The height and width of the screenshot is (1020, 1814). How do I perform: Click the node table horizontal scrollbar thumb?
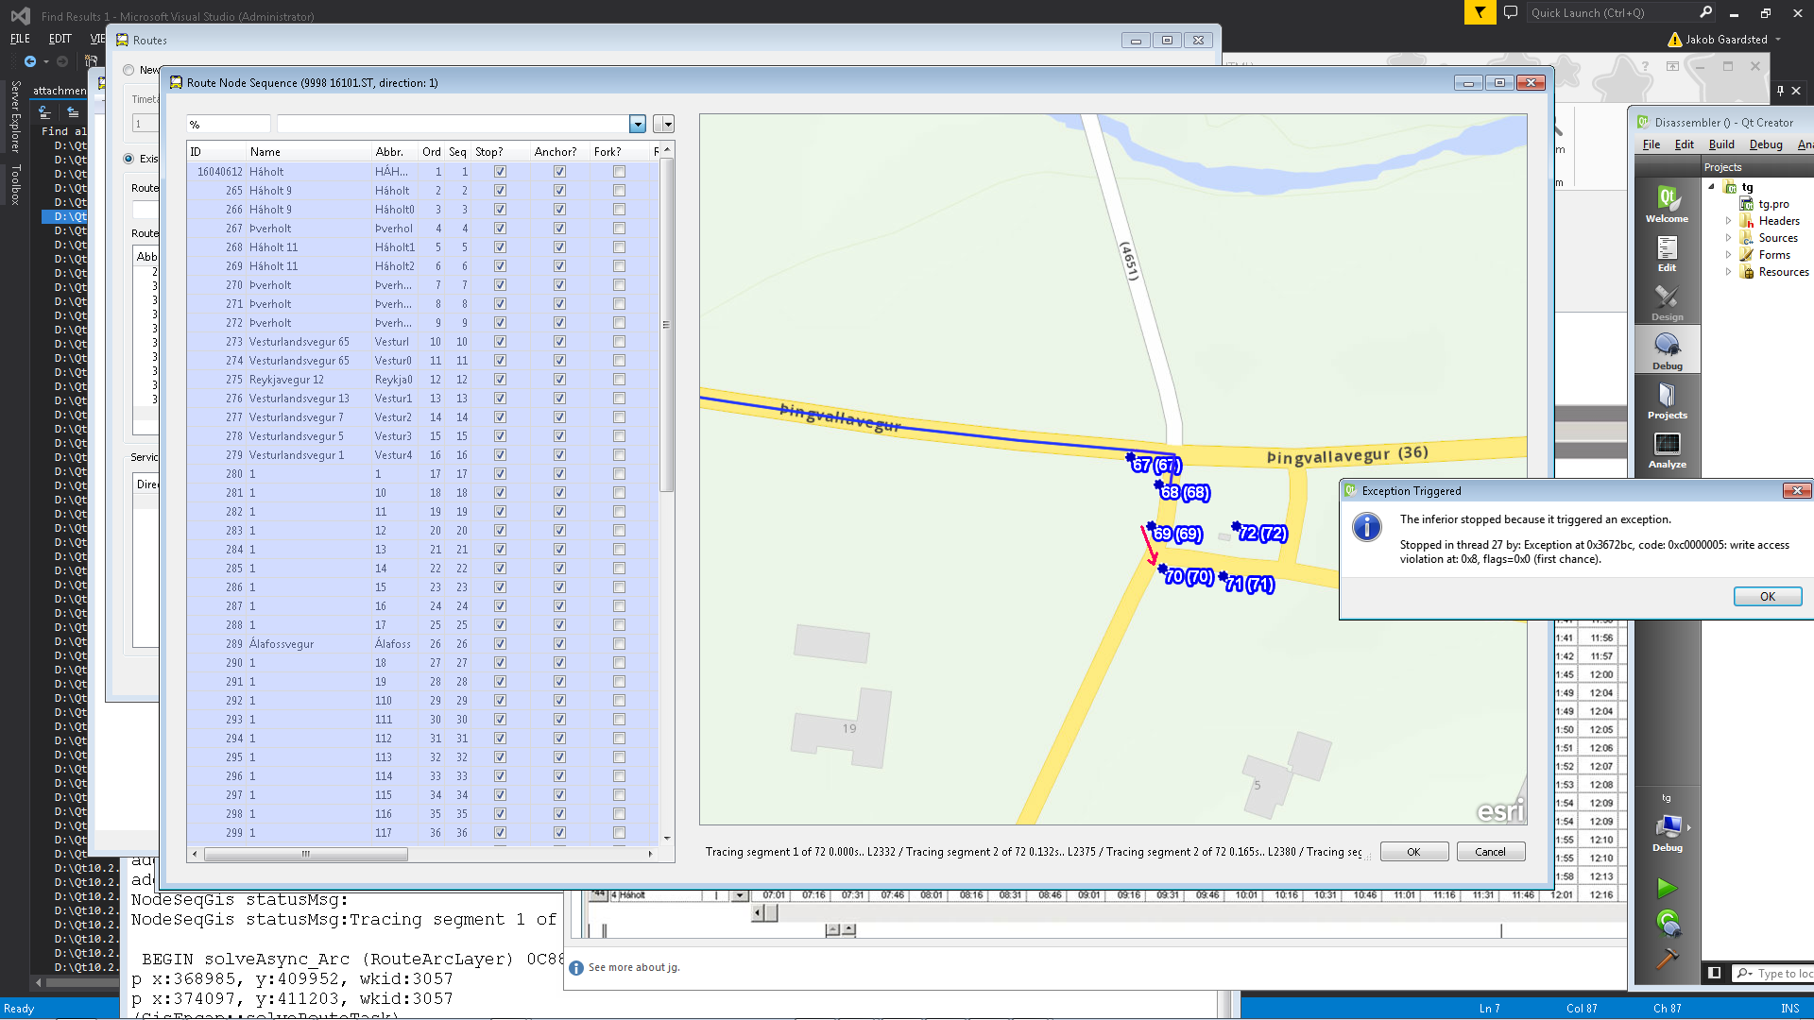[x=305, y=854]
